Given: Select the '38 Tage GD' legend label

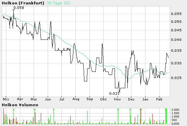Looking at the screenshot, I should point(58,3).
